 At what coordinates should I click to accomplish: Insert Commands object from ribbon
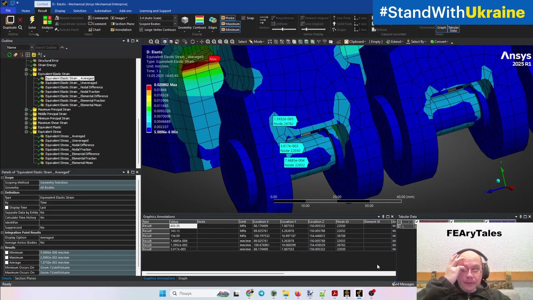pyautogui.click(x=98, y=18)
